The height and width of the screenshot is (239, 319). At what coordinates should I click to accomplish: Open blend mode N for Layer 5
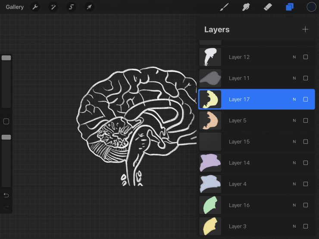(294, 121)
